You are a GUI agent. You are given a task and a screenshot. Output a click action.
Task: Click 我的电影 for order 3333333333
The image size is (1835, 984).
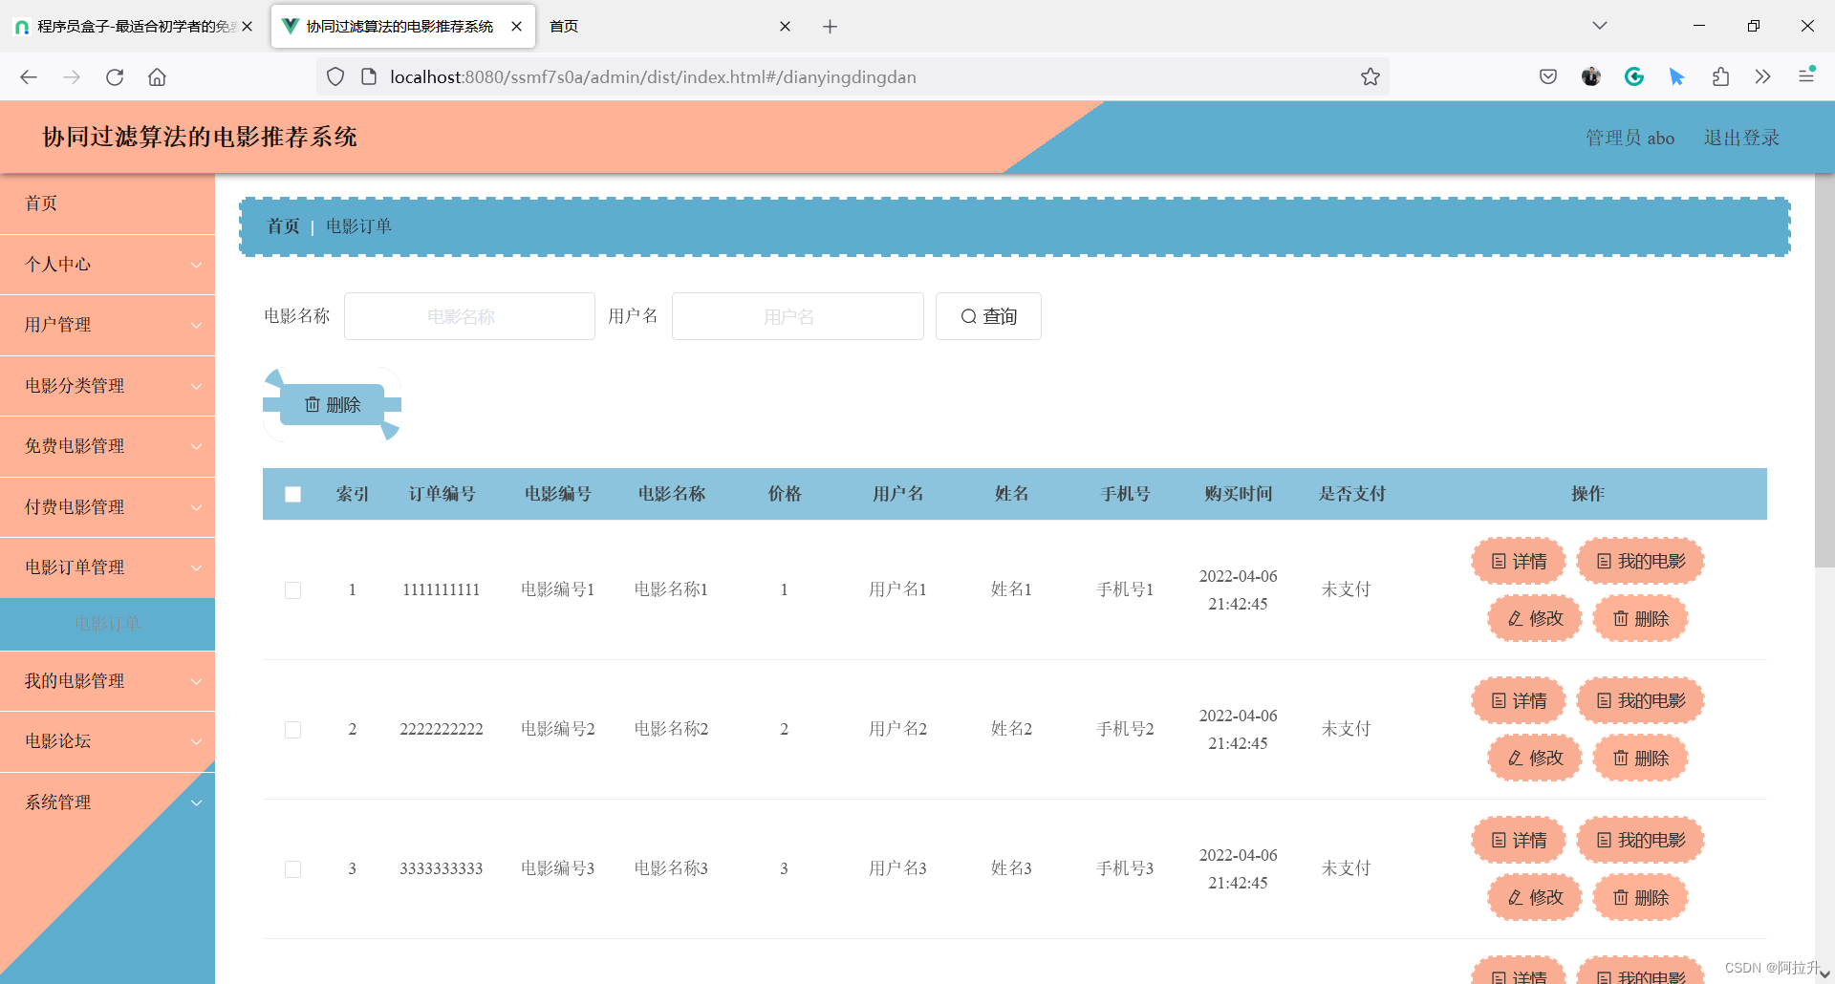pyautogui.click(x=1641, y=841)
